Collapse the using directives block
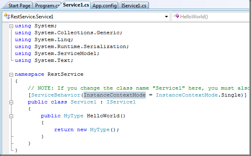Image resolution: width=251 pixels, height=156 pixels. pyautogui.click(x=11, y=26)
